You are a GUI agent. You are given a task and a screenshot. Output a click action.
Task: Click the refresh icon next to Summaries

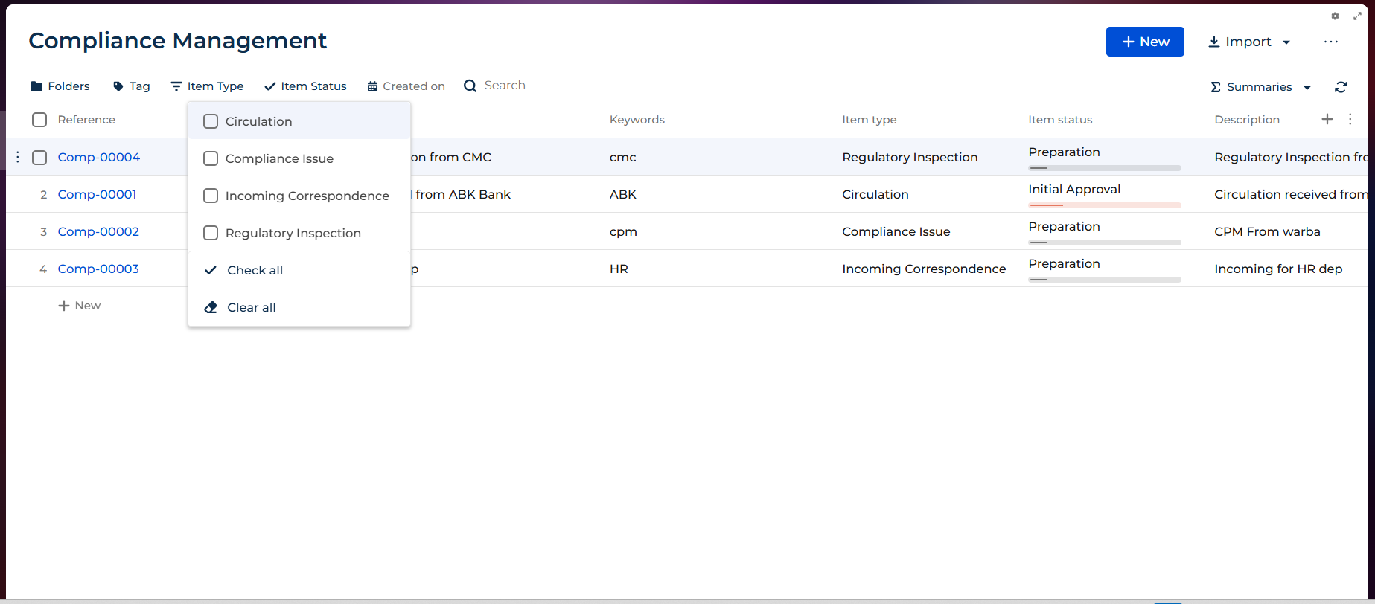1341,87
